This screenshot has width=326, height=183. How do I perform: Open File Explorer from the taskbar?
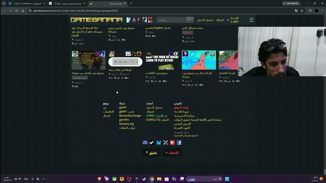coord(159,179)
